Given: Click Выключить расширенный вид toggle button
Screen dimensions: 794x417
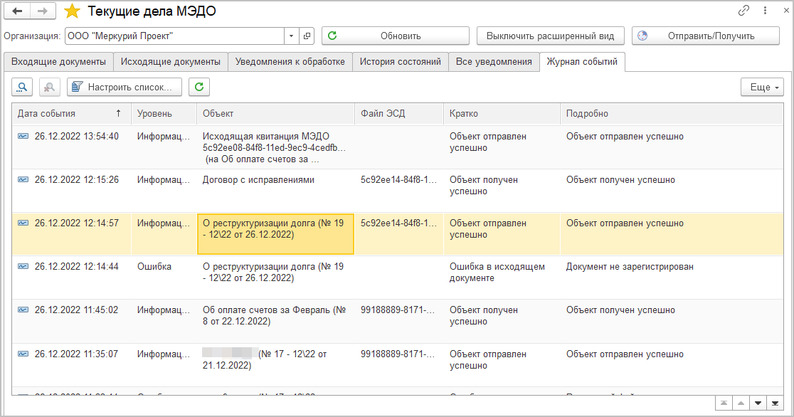Looking at the screenshot, I should pyautogui.click(x=551, y=36).
